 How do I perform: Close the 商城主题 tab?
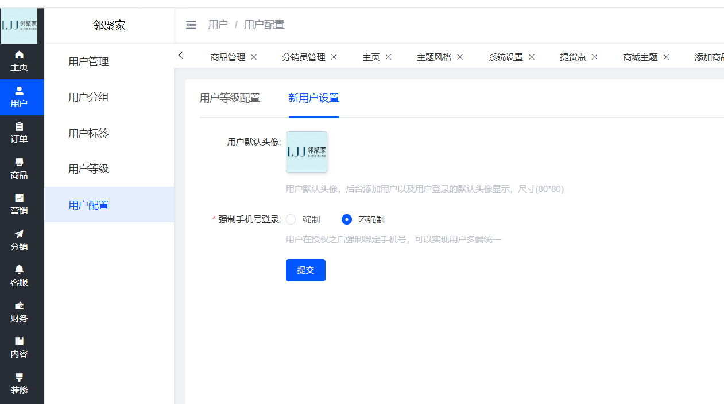[666, 57]
